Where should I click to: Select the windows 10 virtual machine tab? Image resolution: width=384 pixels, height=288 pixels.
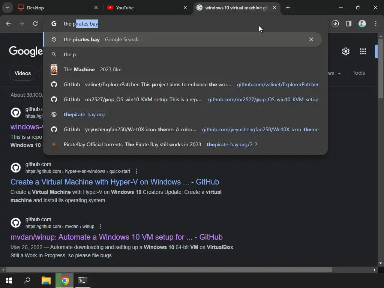pos(237,7)
